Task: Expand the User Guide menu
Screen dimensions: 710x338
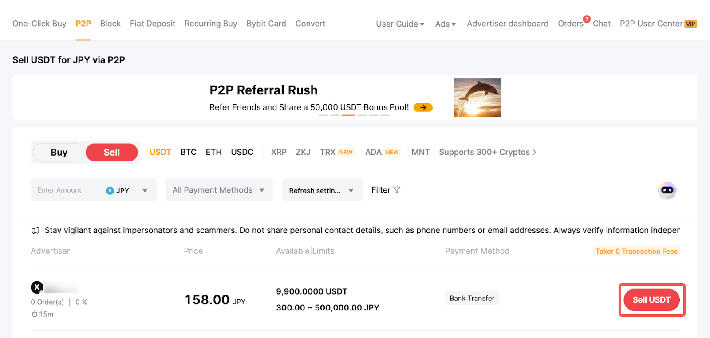Action: pyautogui.click(x=400, y=24)
